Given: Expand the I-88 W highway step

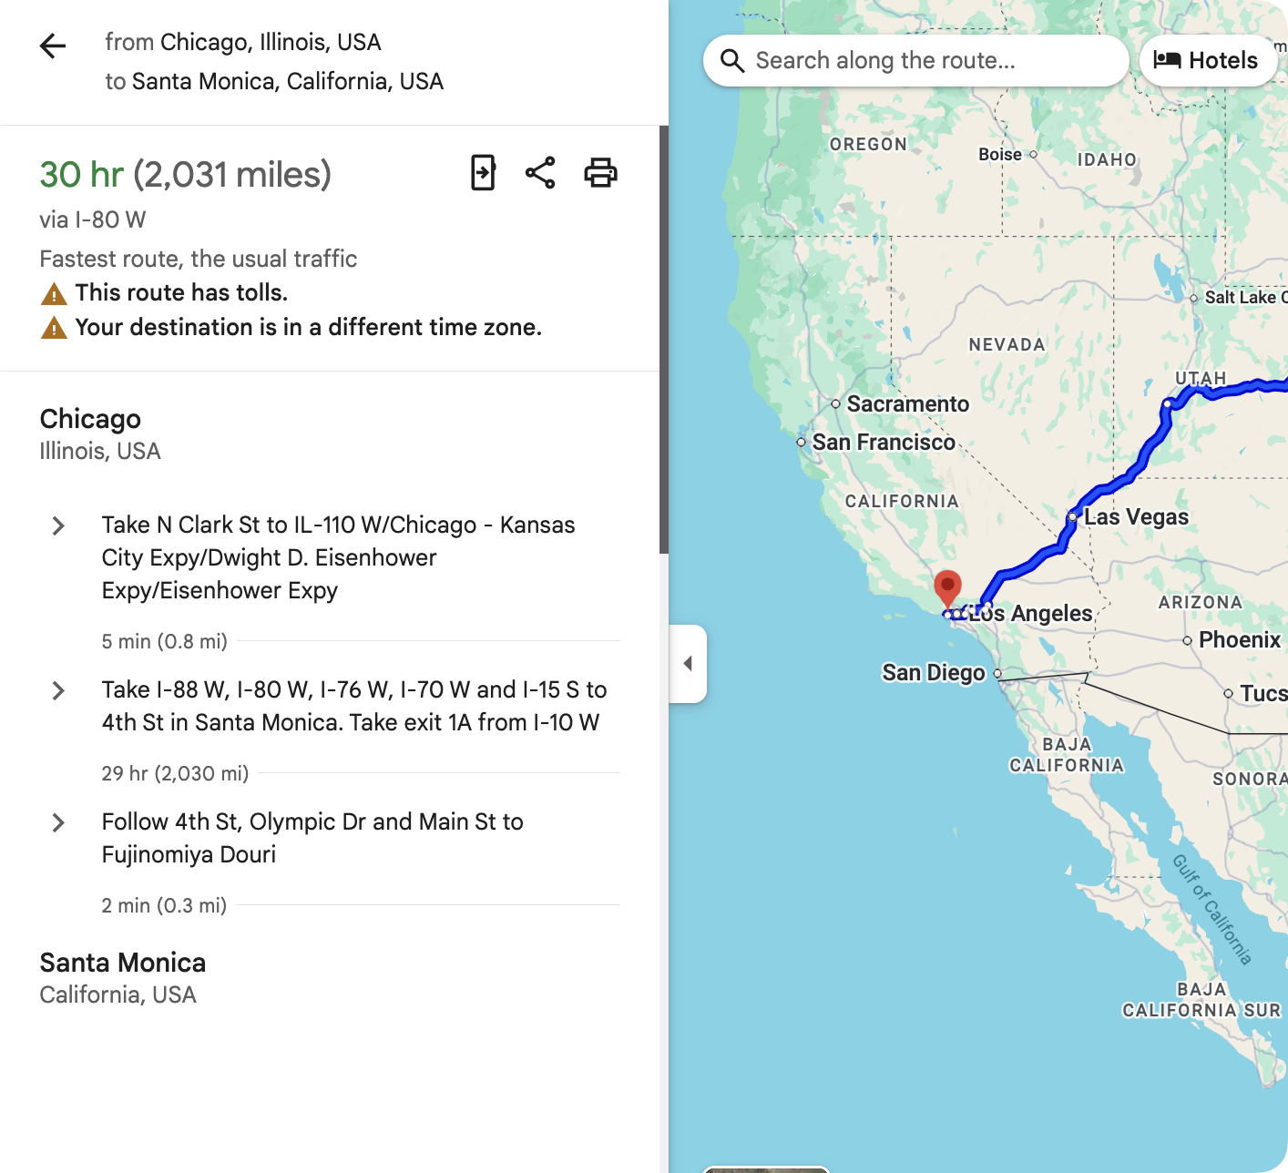Looking at the screenshot, I should 58,690.
